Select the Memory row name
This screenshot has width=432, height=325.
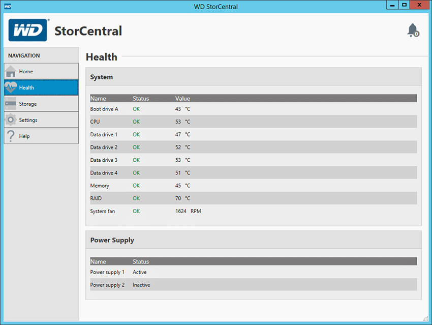coord(100,186)
